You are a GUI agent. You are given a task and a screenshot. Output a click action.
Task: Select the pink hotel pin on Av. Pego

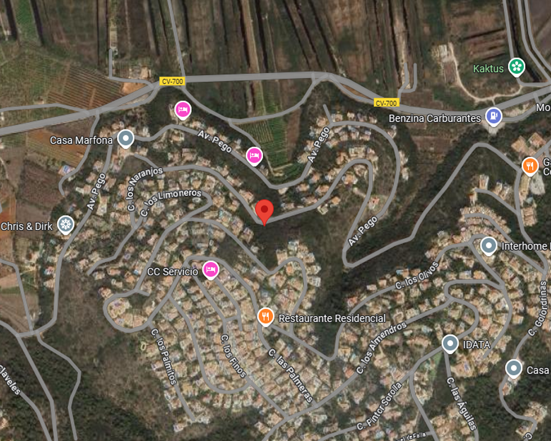pyautogui.click(x=254, y=156)
